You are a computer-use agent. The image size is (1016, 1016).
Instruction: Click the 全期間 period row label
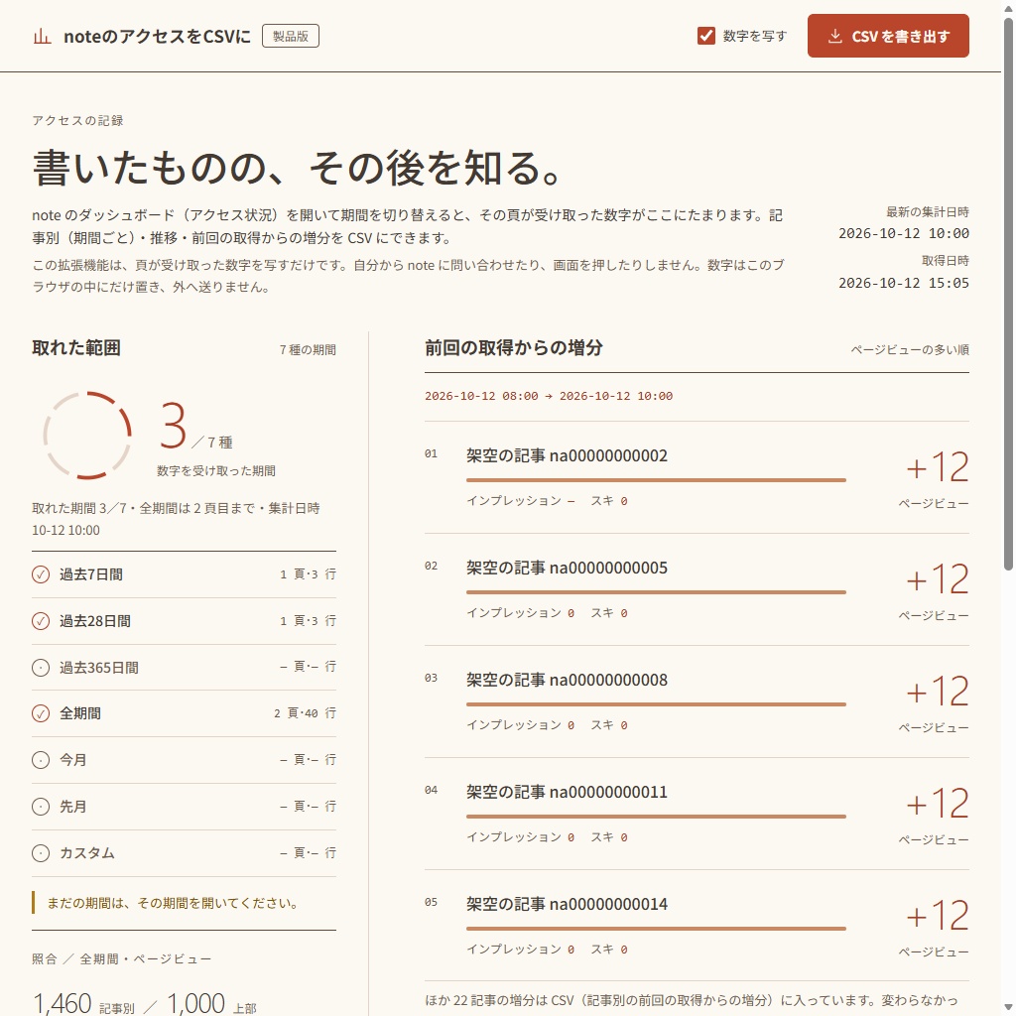coord(80,714)
